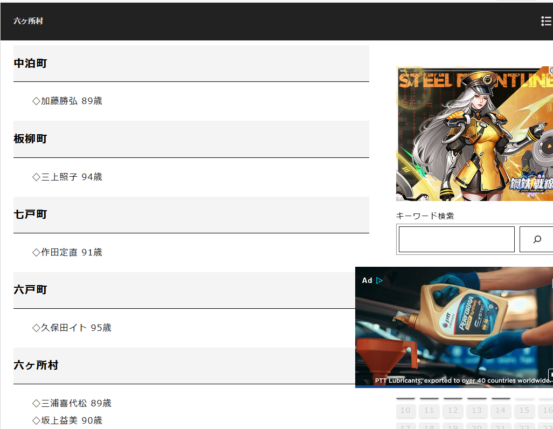Open the list menu icon in header
Image resolution: width=553 pixels, height=429 pixels.
[x=545, y=21]
